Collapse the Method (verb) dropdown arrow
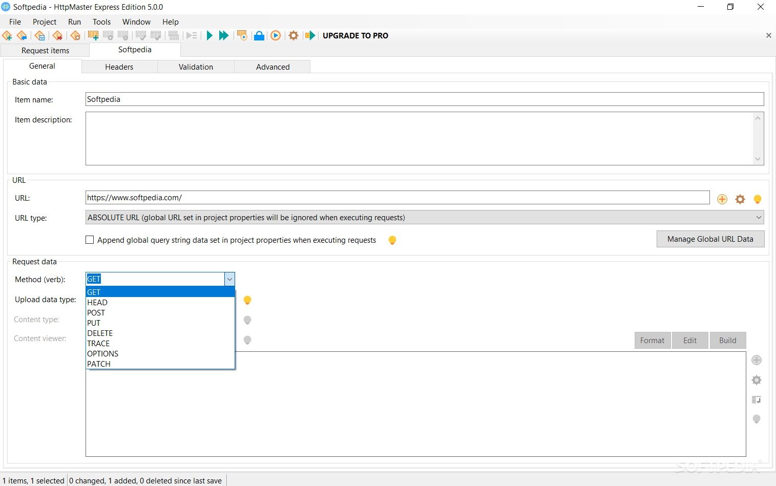 point(229,279)
